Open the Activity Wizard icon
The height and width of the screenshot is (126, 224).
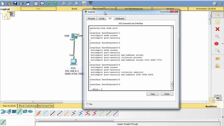pos(28,3)
